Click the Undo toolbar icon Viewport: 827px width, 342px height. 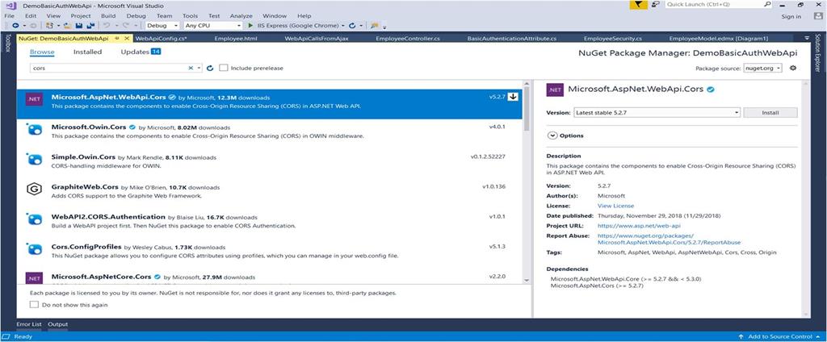click(x=106, y=25)
